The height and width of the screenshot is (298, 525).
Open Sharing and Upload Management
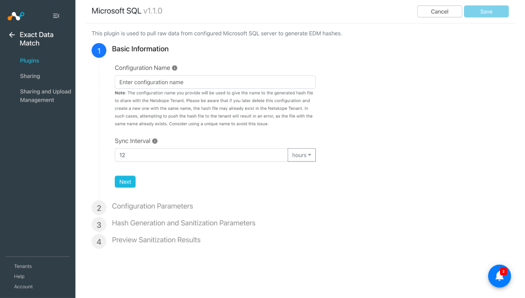[45, 96]
